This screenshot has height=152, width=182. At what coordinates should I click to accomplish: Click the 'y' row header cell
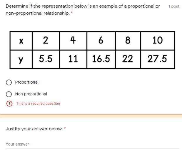click(21, 59)
